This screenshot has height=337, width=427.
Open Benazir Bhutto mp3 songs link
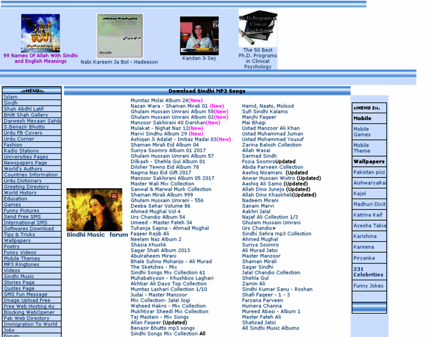162,328
